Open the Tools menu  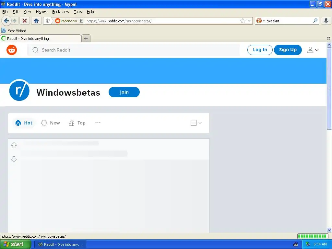(78, 12)
